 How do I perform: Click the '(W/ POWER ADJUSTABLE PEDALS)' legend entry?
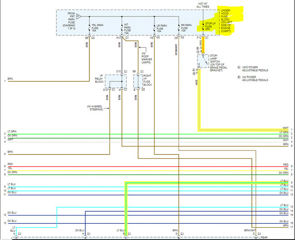255,79
